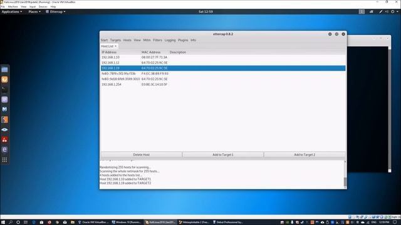
Task: Sort by IP Address column header
Action: 109,52
